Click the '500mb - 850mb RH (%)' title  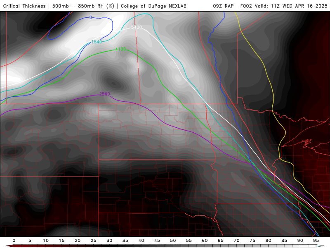coord(83,6)
